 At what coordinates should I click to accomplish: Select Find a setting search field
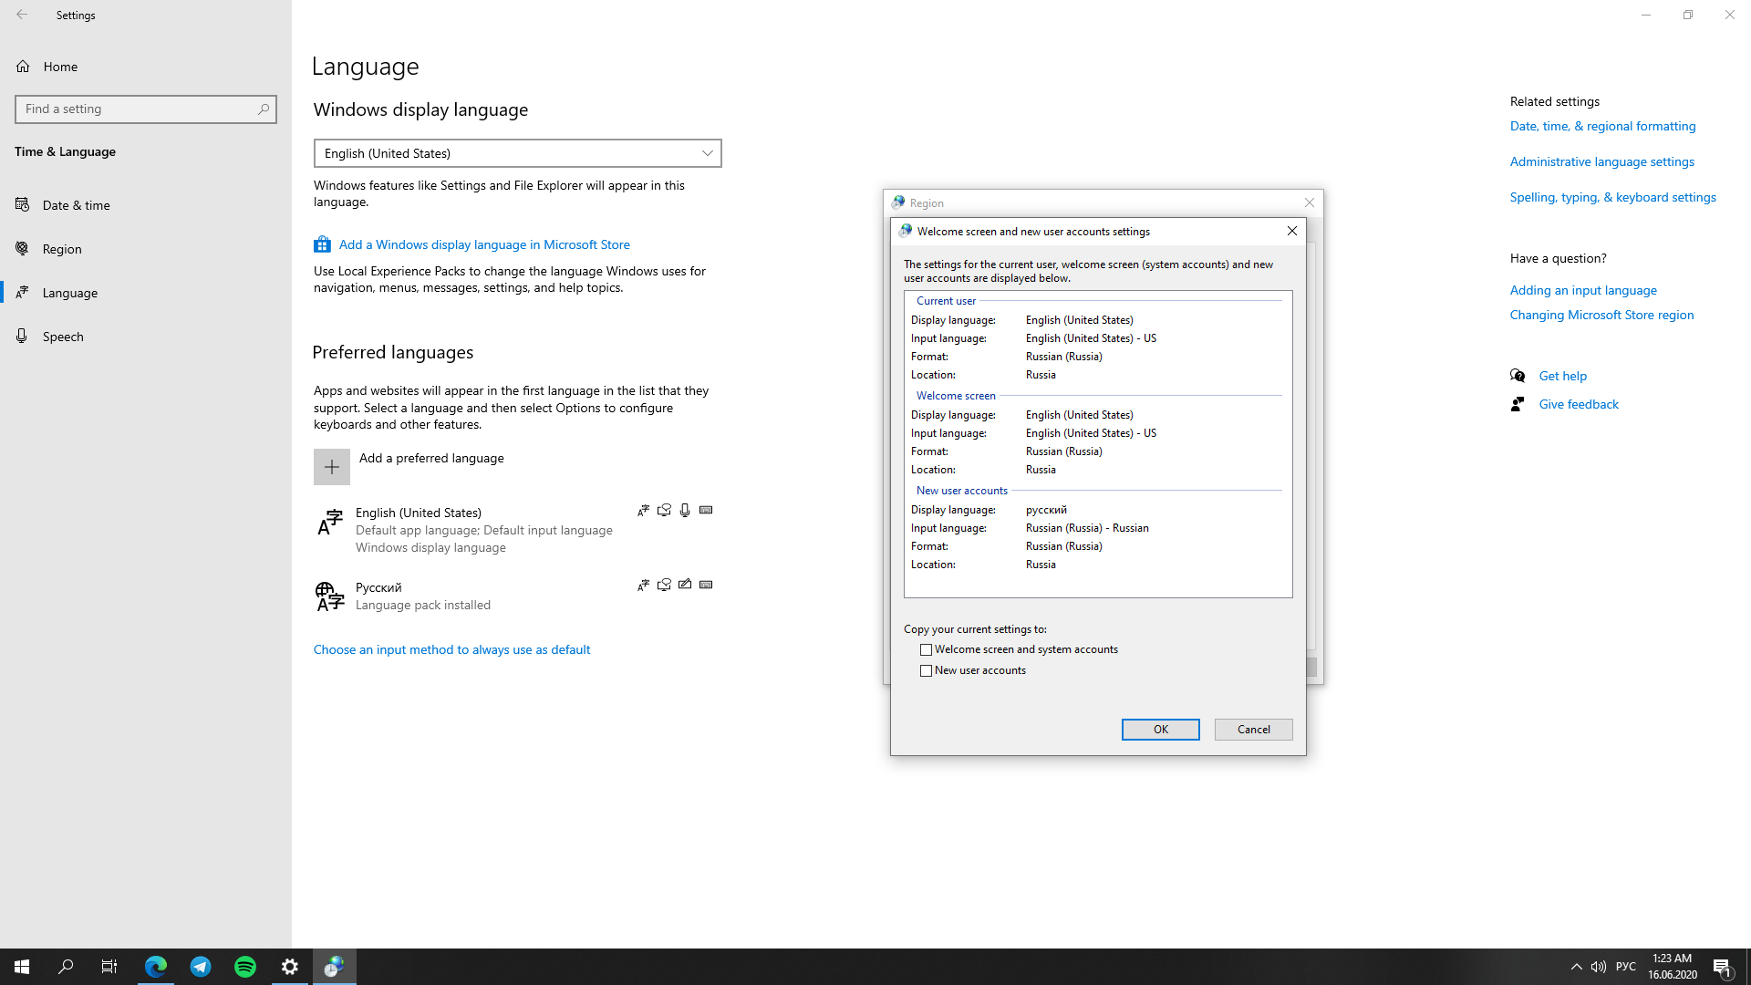click(146, 109)
